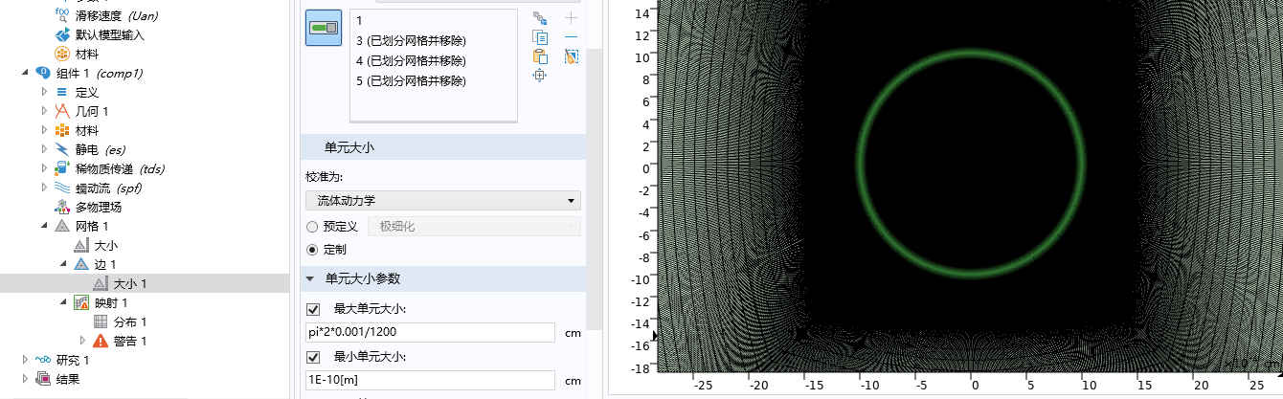
Task: Select 蠕动流 (spf) in the model tree
Action: pyautogui.click(x=107, y=188)
